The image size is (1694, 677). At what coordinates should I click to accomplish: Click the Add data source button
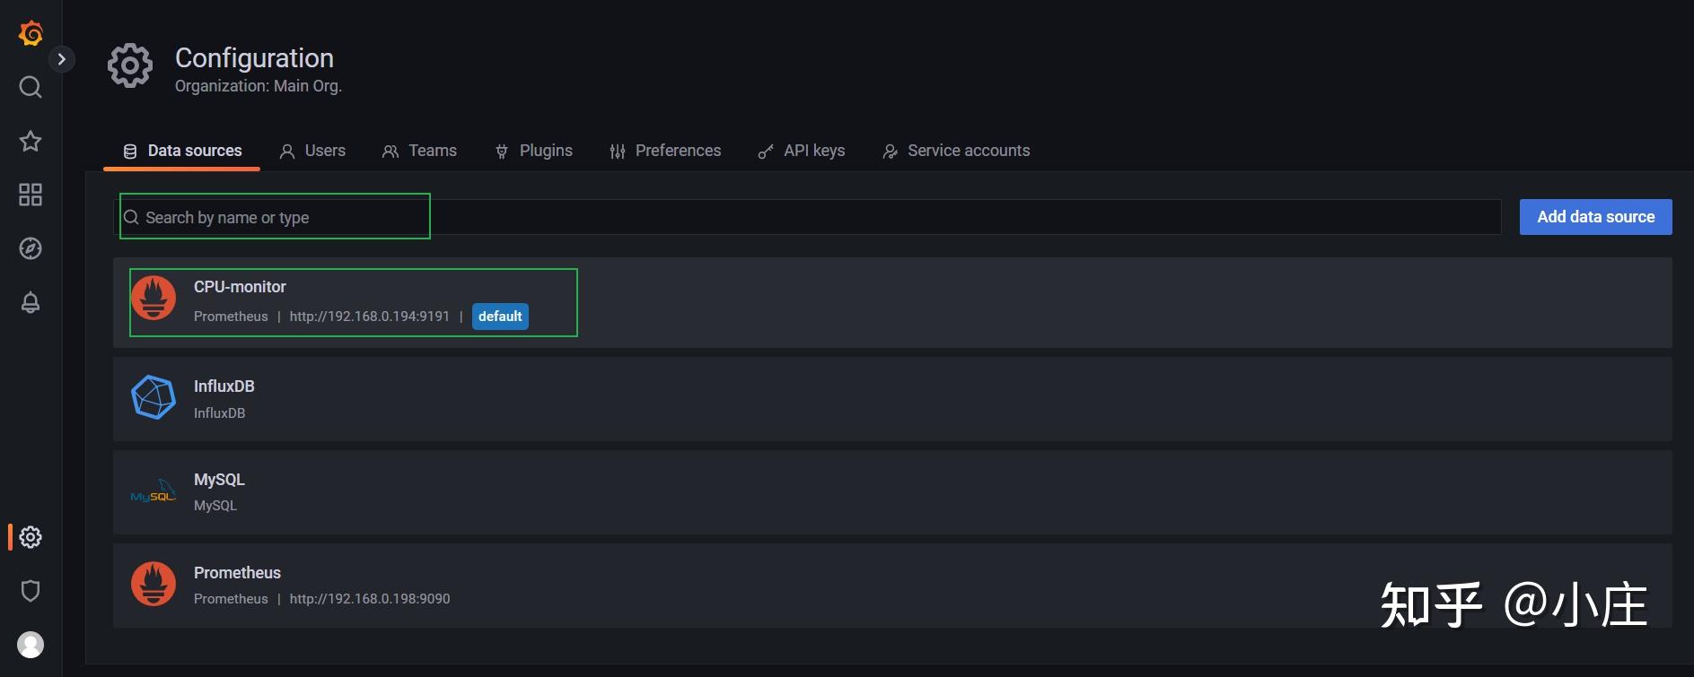(1595, 217)
